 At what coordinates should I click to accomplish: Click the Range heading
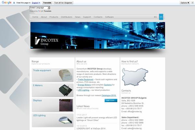[x=35, y=61]
